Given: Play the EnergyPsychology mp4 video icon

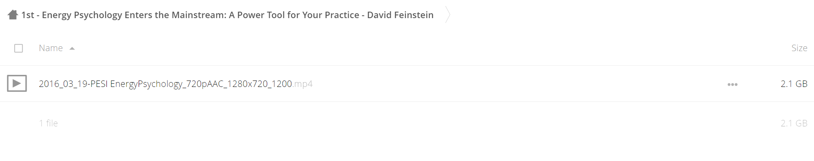Looking at the screenshot, I should (x=17, y=83).
